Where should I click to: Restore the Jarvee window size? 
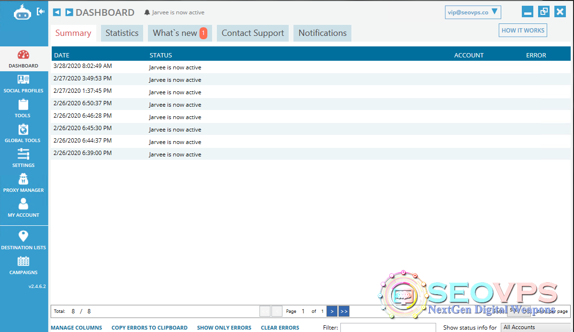pos(544,11)
